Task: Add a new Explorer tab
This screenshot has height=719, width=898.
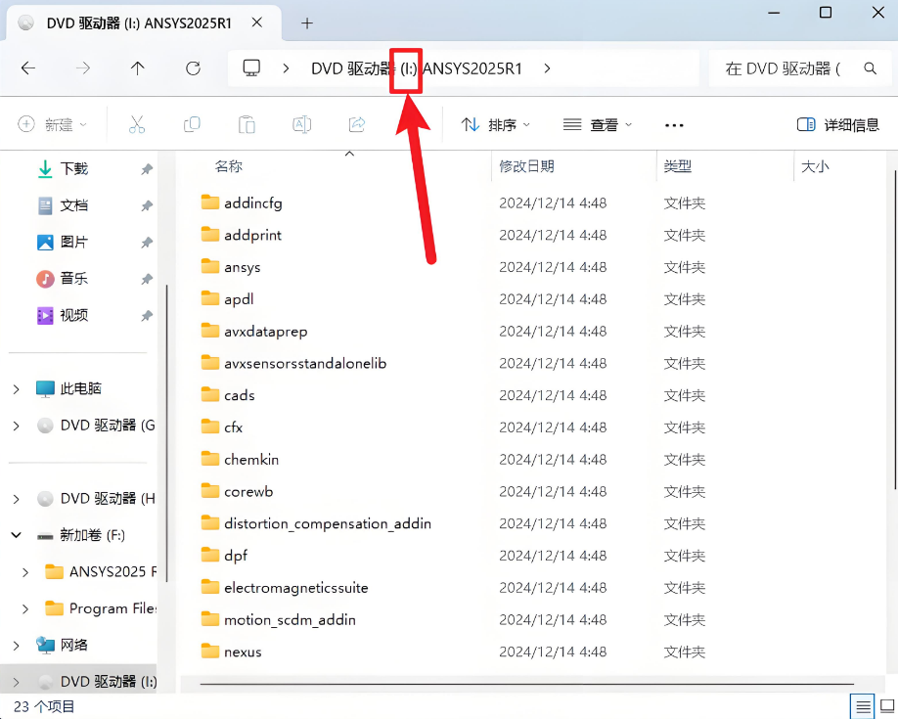Action: 307,23
